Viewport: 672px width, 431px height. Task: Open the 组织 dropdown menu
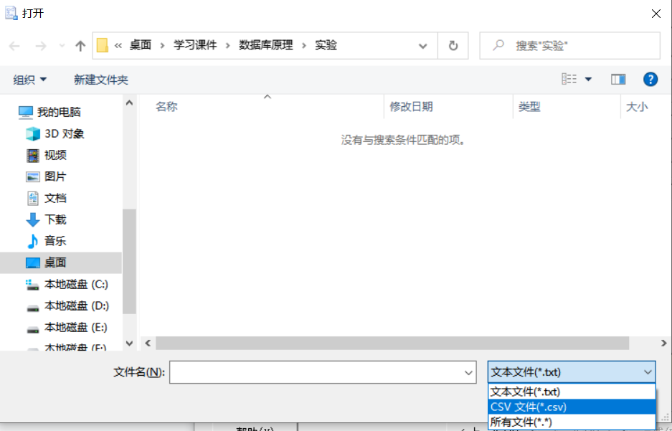coord(29,79)
